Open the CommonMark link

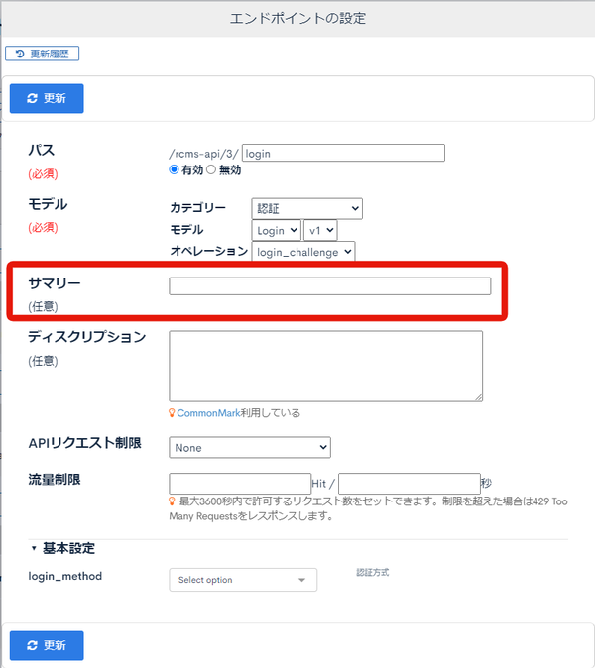tap(208, 413)
